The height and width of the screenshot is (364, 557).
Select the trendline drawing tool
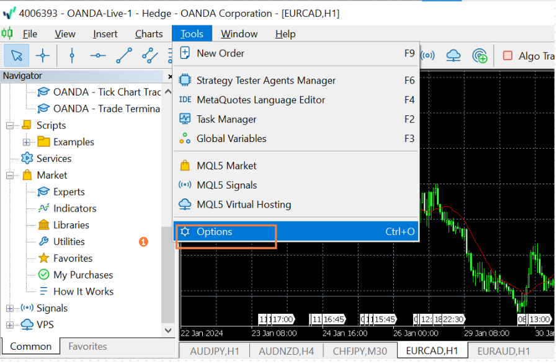point(123,55)
